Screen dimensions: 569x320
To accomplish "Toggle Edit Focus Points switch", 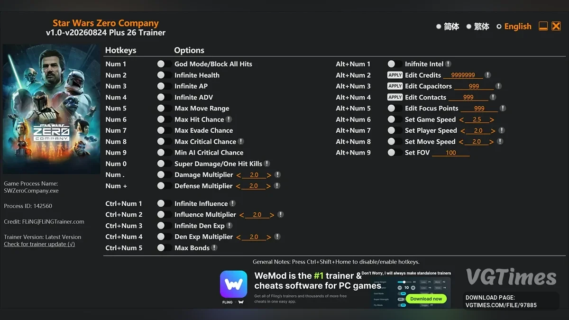I will tap(395, 108).
